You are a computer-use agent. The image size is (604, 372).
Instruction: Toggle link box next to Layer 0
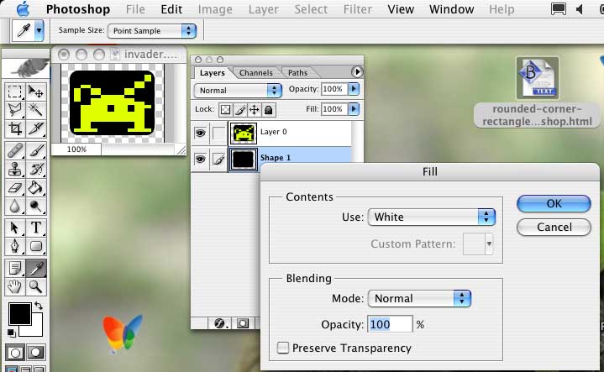218,134
